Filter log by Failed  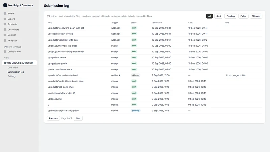243,16
